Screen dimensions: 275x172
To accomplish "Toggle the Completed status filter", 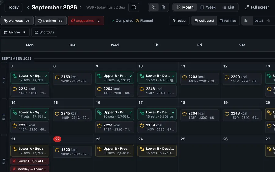I will (x=123, y=21).
